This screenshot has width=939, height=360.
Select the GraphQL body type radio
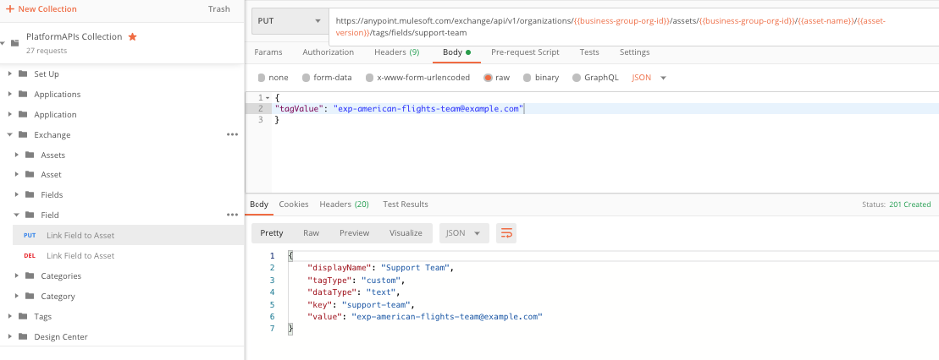(x=577, y=78)
